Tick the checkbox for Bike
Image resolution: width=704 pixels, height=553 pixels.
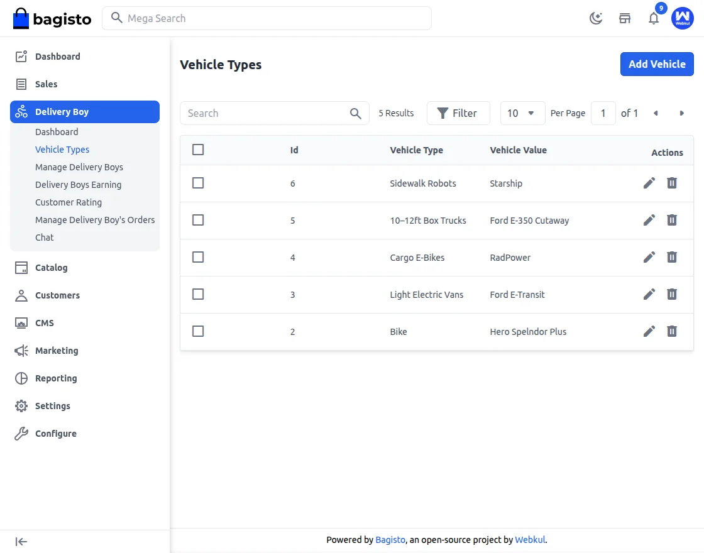click(198, 331)
